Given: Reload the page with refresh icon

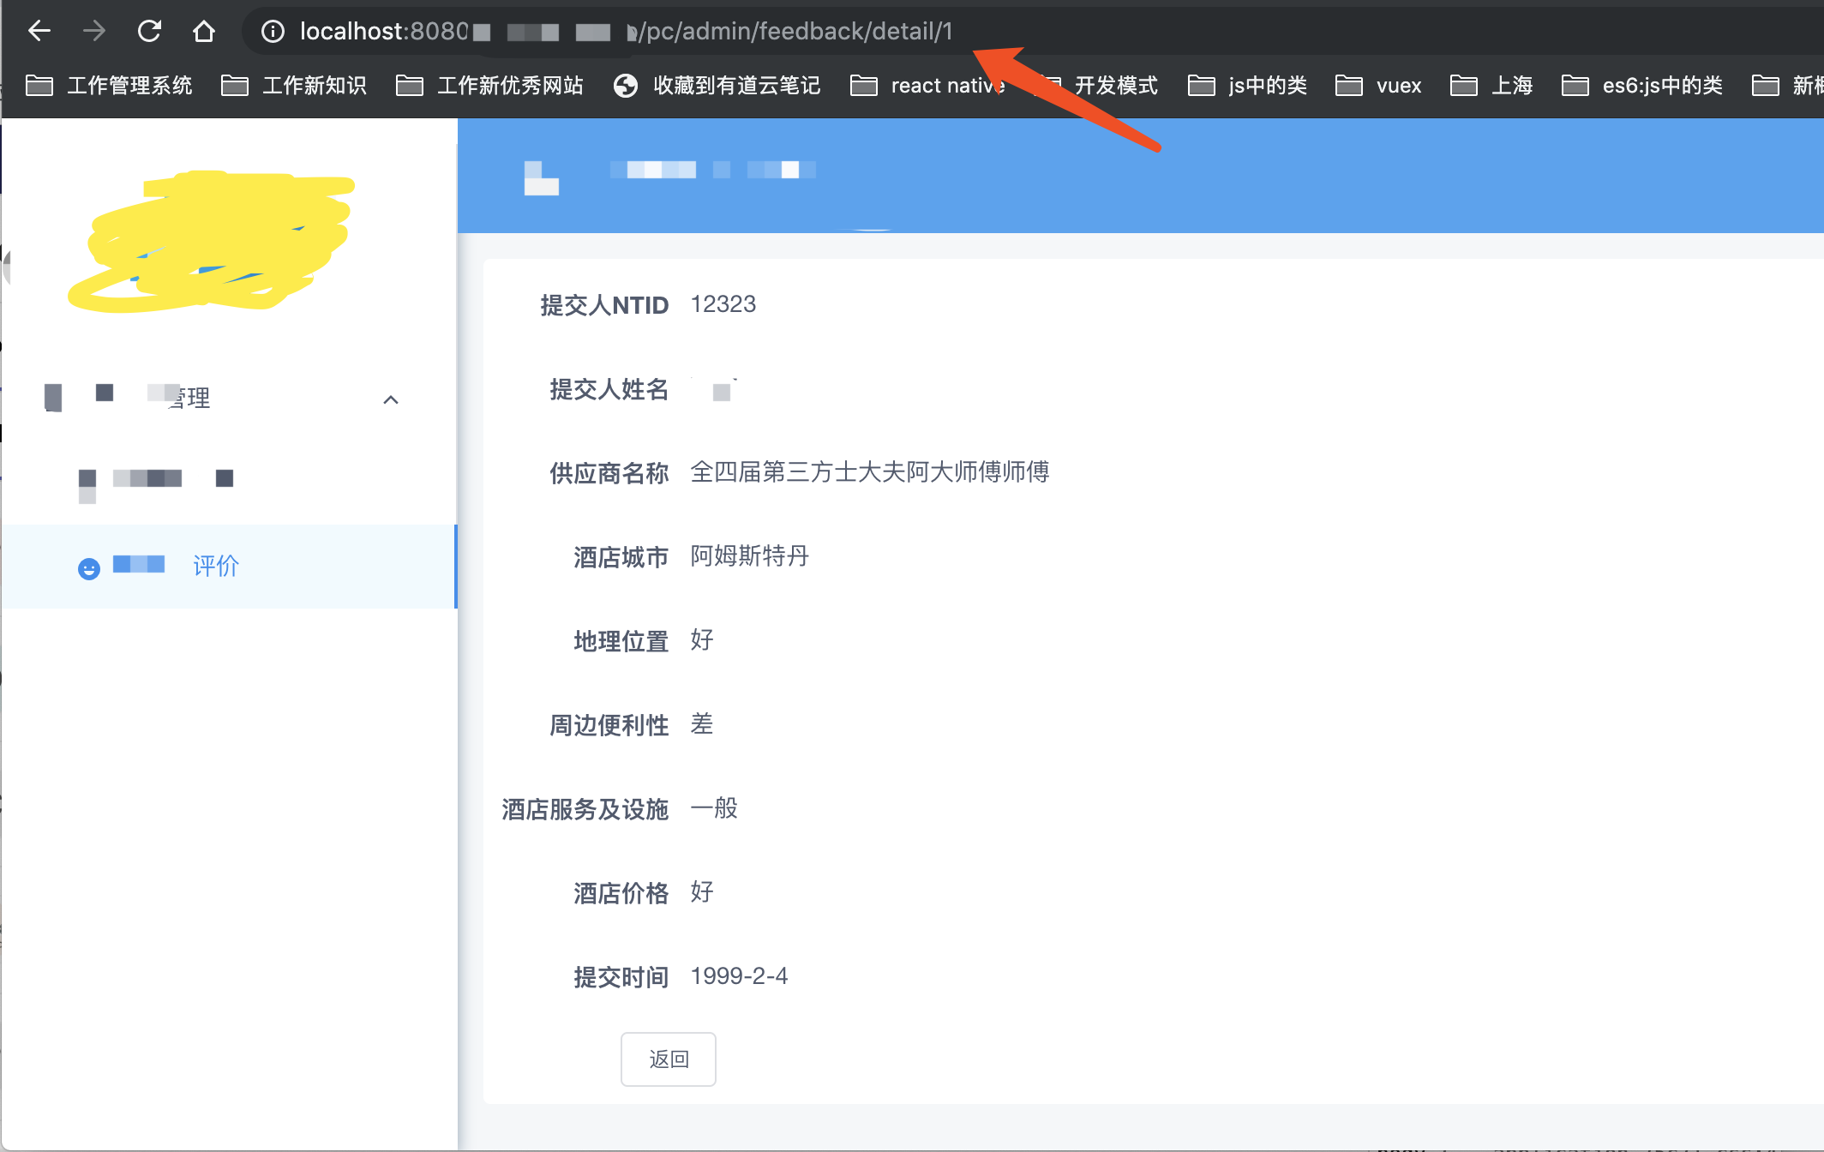Looking at the screenshot, I should click(x=149, y=32).
